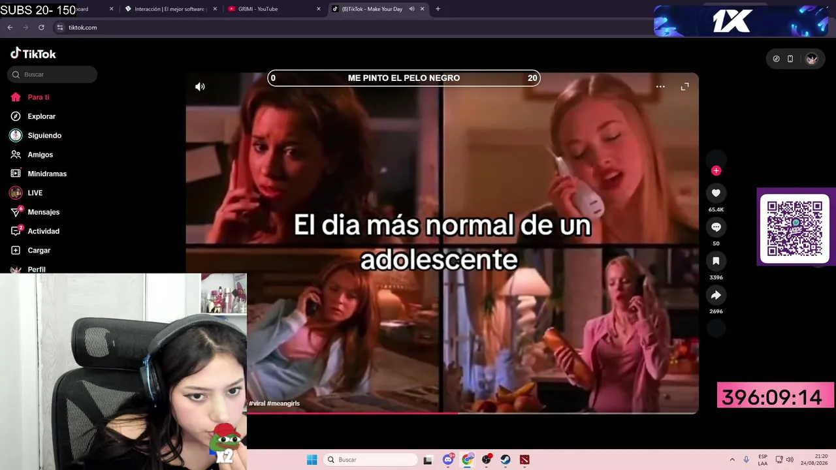Image resolution: width=836 pixels, height=470 pixels.
Task: Mute the TikTok tab via speaker icon
Action: point(411,9)
